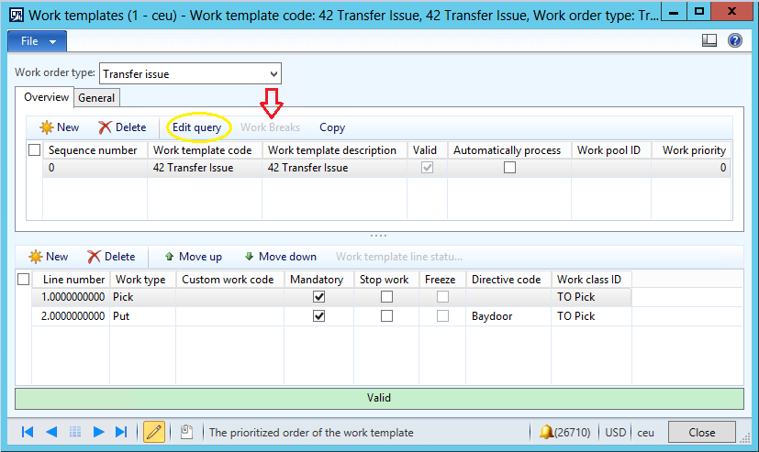Toggle the view layout icon beside help
This screenshot has width=759, height=452.
pyautogui.click(x=709, y=40)
